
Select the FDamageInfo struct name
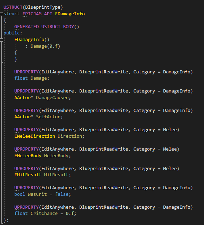click(x=70, y=14)
